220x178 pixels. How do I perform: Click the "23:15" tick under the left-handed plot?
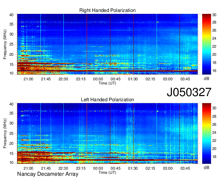pos(81,168)
